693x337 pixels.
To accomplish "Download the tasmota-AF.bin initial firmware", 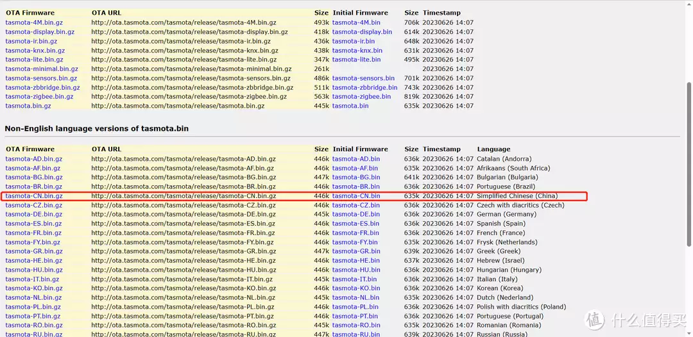I will coord(355,168).
